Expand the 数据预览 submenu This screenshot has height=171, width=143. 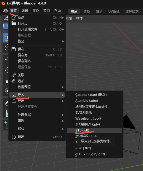point(37,87)
